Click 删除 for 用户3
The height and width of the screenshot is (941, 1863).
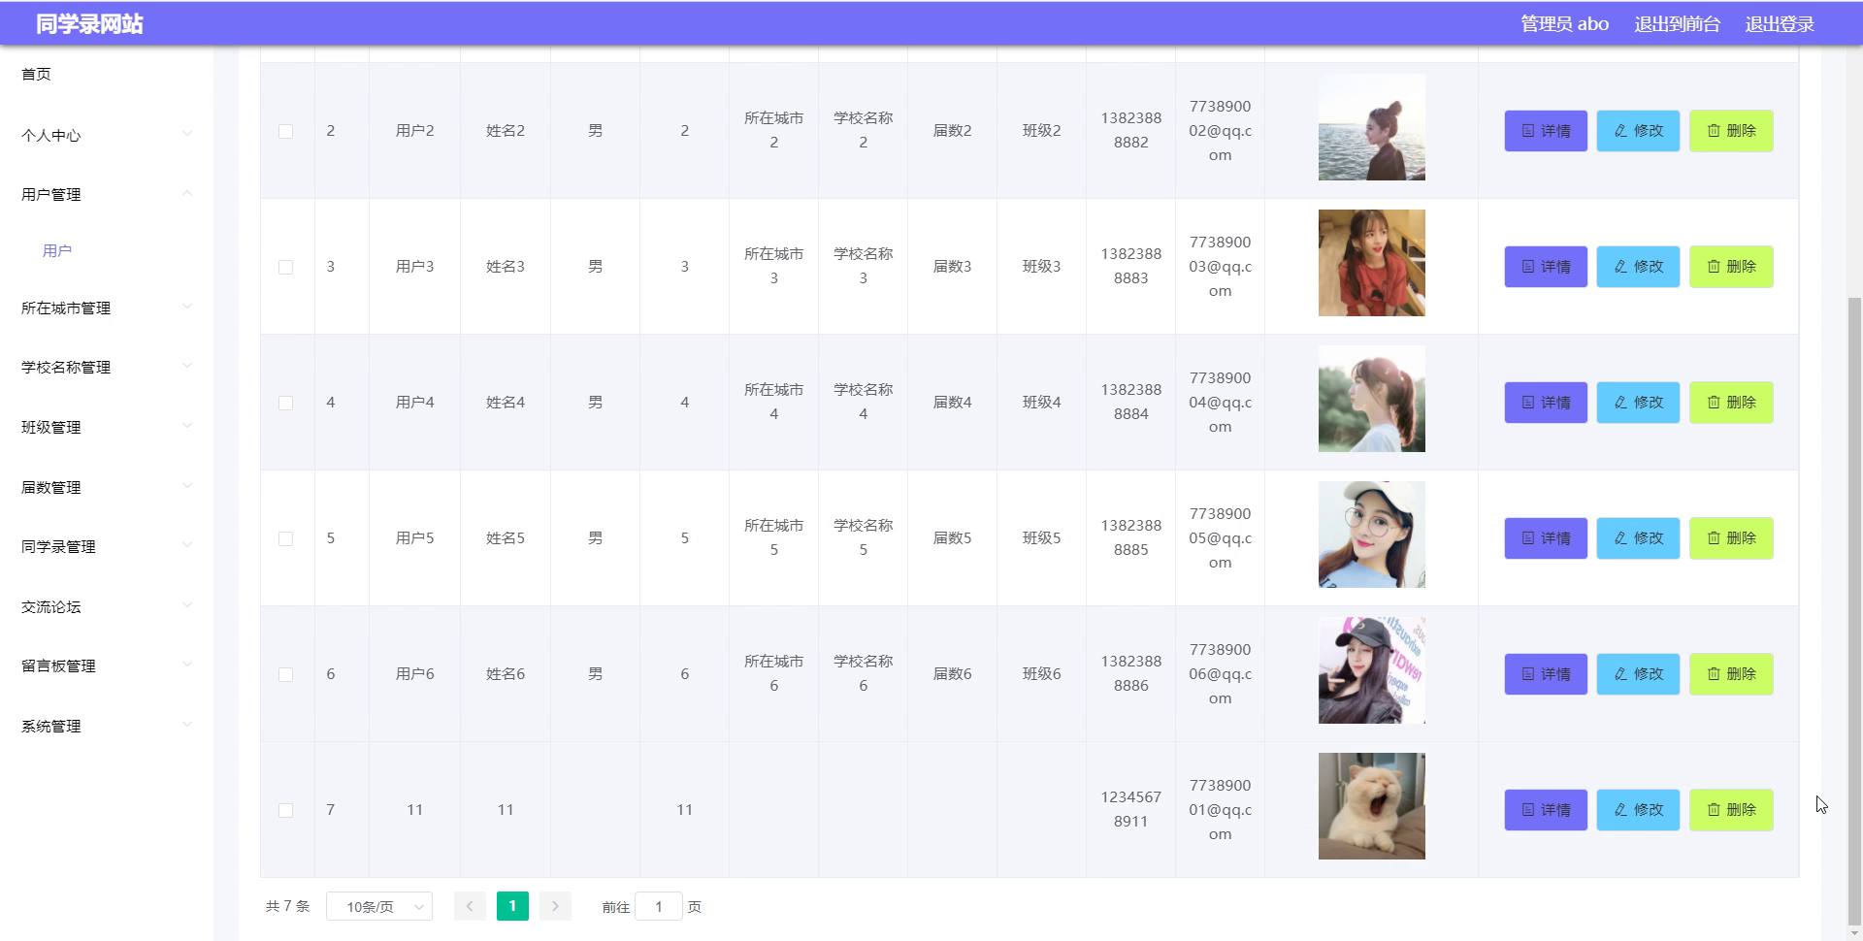1731,267
